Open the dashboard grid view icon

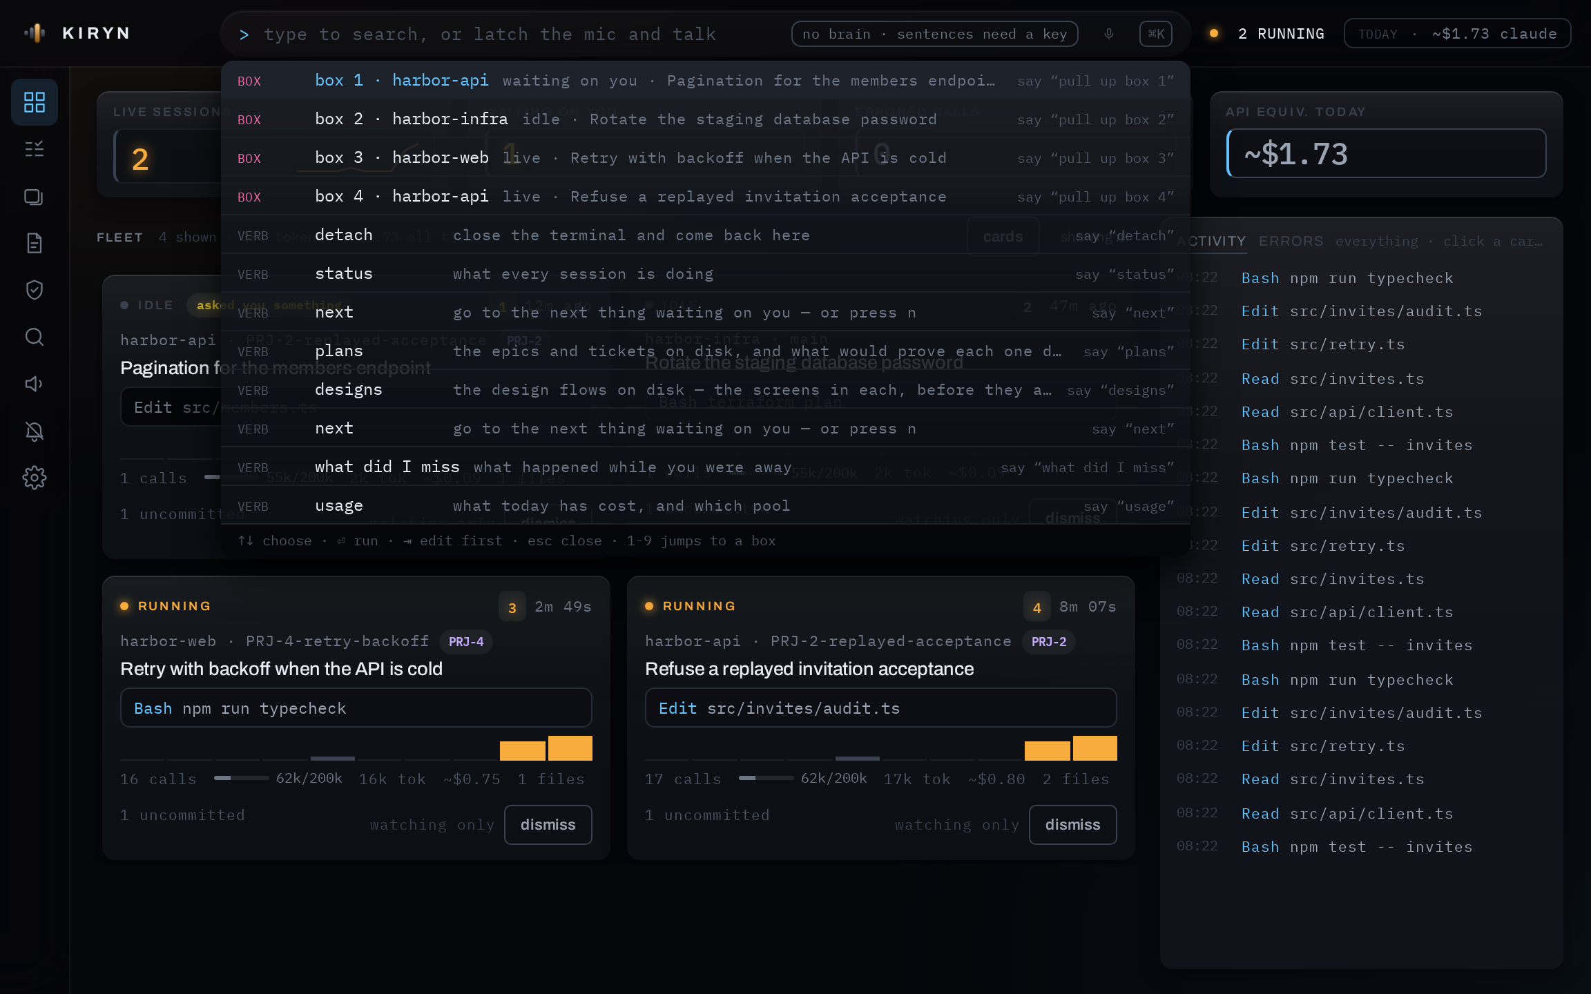[35, 102]
